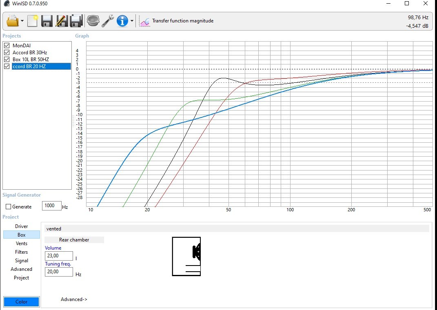The width and height of the screenshot is (437, 310).
Task: Open settings wrench icon
Action: pos(108,21)
